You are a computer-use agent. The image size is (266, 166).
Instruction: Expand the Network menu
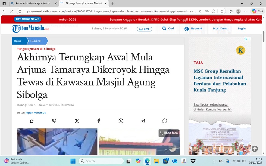point(193,29)
